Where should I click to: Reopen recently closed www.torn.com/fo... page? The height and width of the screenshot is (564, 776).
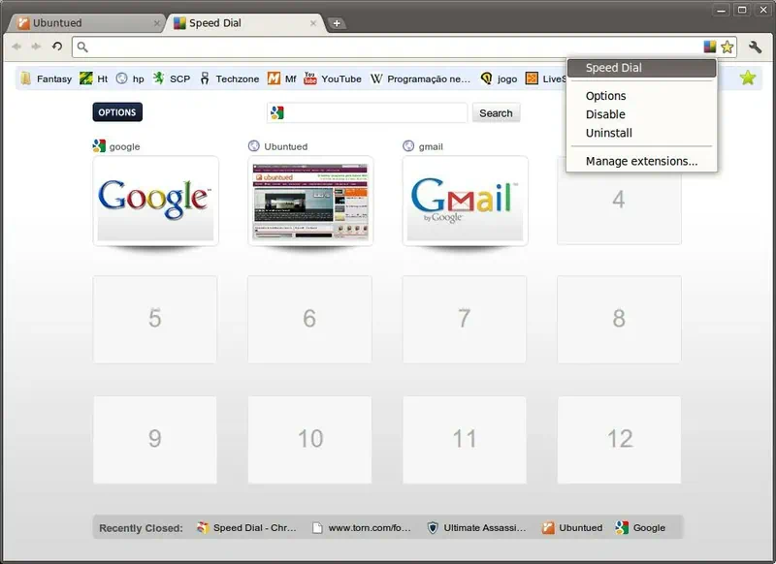[362, 528]
